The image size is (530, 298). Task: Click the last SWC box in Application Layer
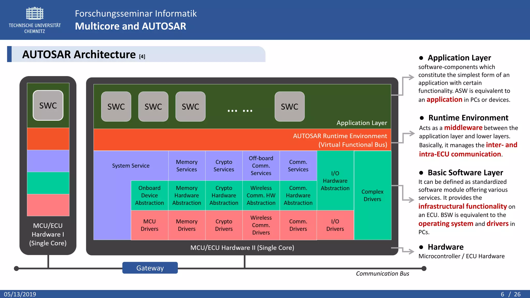[289, 107]
